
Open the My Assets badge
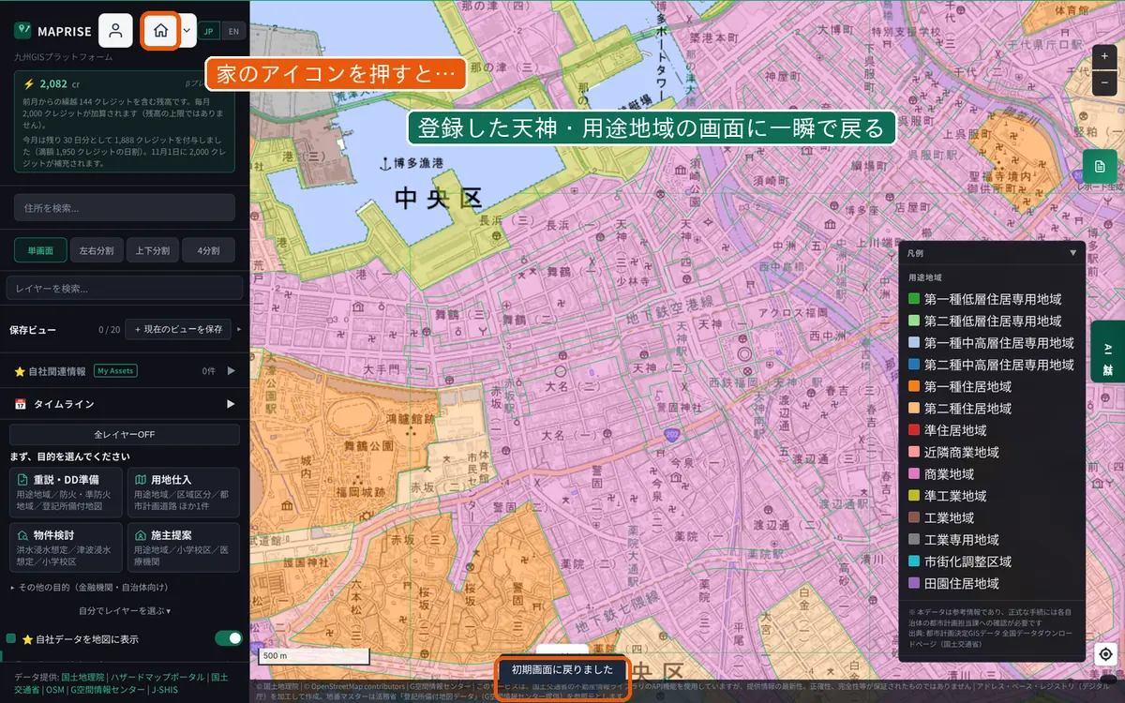pos(115,371)
